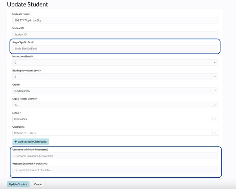The image size is (236, 189).
Task: Click the Update Student button
Action: click(18, 184)
